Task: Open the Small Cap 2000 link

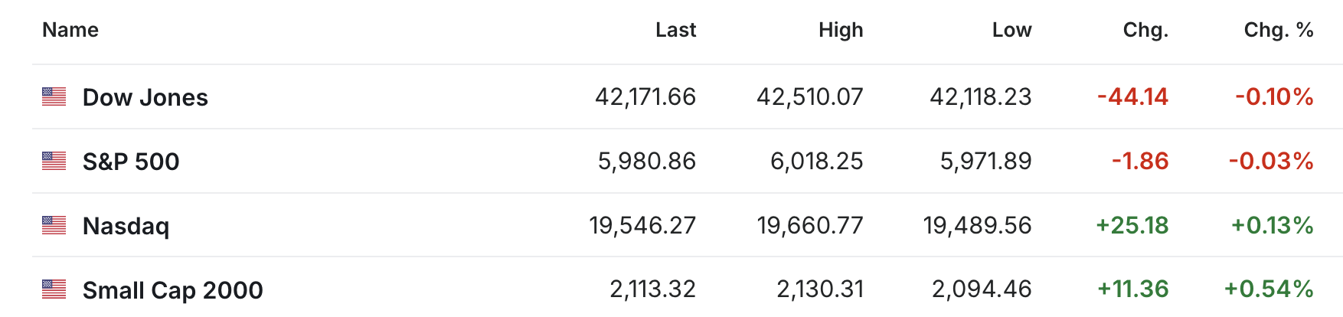Action: pyautogui.click(x=172, y=290)
